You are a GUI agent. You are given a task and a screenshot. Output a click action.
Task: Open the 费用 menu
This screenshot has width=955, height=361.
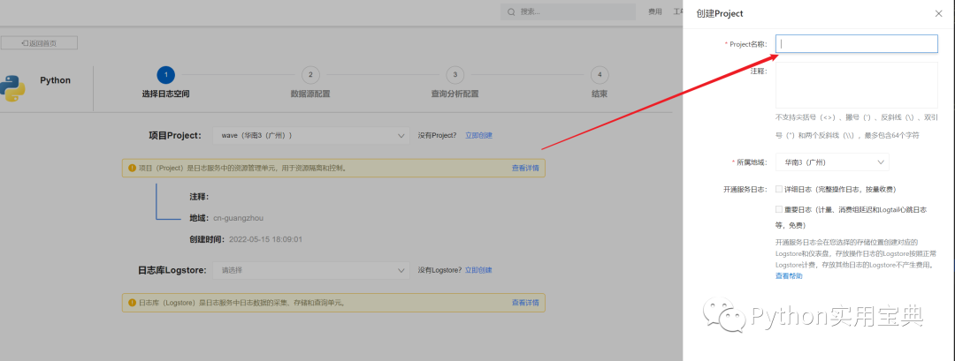pyautogui.click(x=654, y=11)
